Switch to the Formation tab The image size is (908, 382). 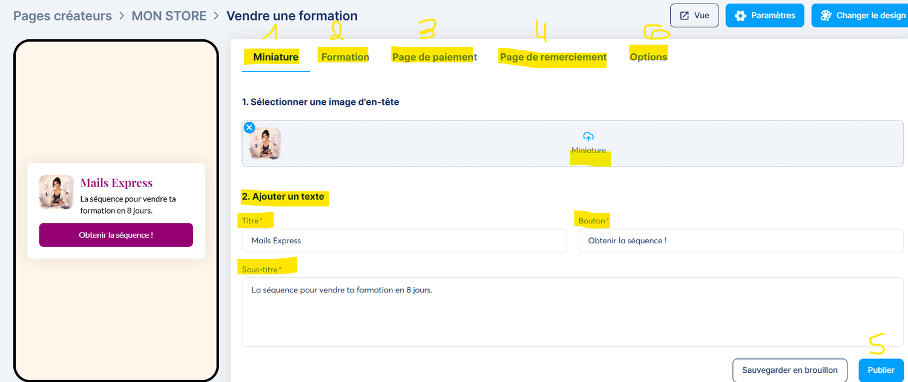345,57
